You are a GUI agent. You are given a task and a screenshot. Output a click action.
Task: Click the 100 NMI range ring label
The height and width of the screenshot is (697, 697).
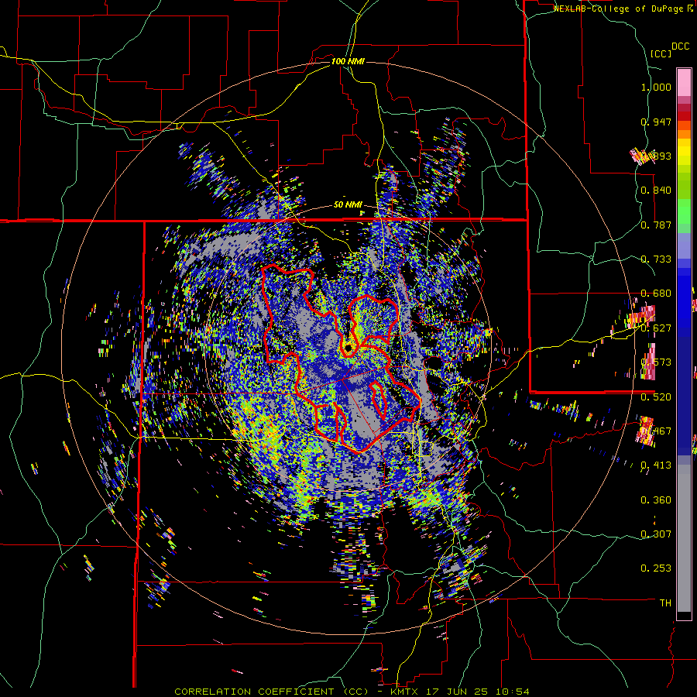pos(348,61)
